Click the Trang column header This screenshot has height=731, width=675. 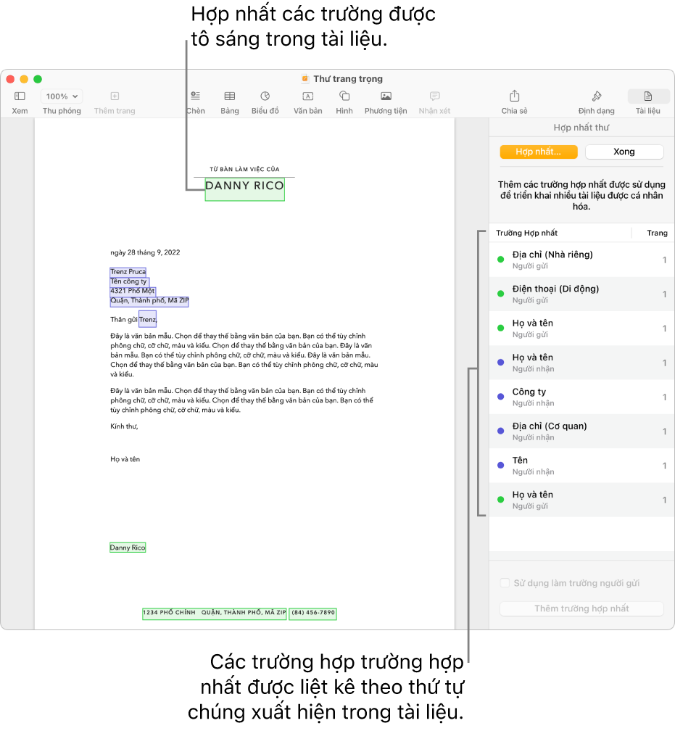coord(657,233)
